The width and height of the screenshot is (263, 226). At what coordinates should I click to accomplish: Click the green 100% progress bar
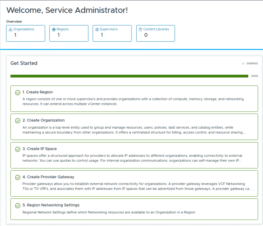pos(129,76)
